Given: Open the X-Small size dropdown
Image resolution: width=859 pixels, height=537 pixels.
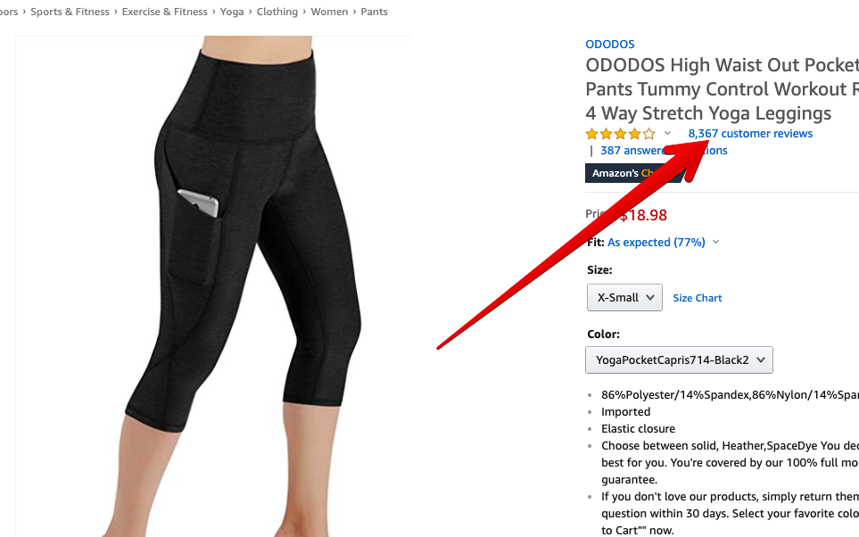Looking at the screenshot, I should point(624,298).
